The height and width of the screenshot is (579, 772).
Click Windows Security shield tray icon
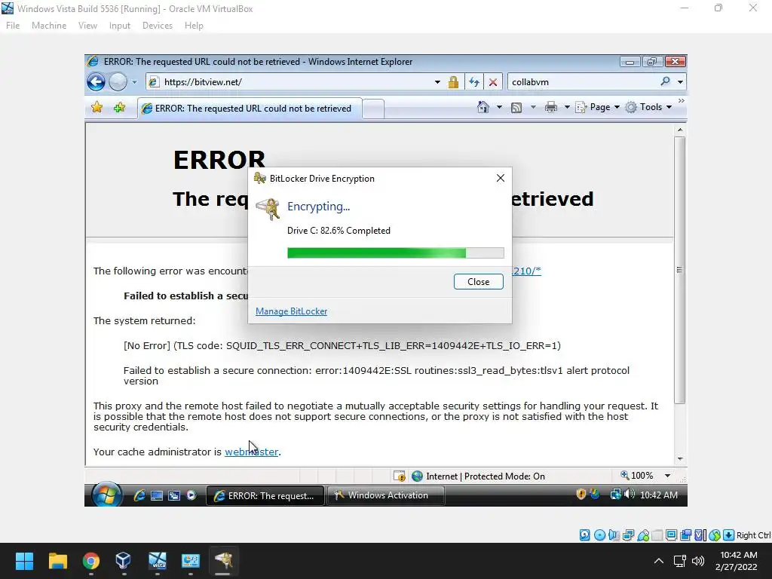pyautogui.click(x=581, y=494)
